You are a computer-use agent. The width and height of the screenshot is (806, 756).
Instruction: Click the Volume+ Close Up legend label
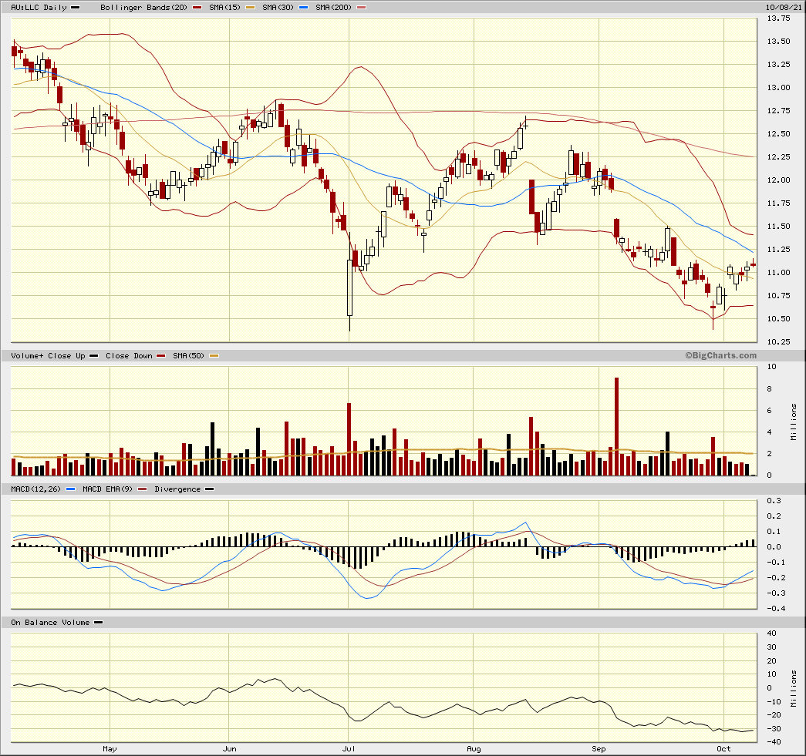48,355
